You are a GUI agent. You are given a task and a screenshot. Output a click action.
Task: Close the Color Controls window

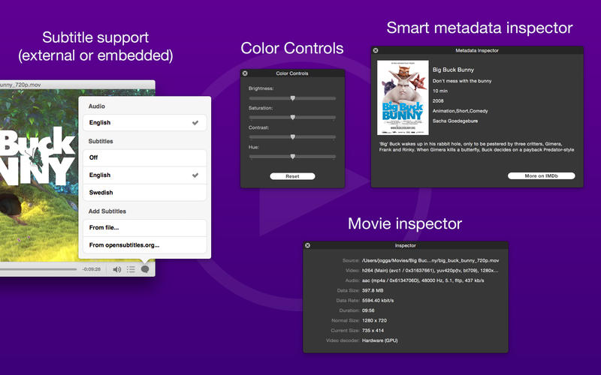[x=245, y=73]
